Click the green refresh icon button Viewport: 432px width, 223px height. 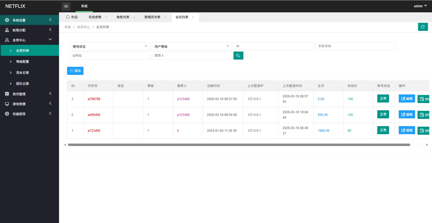coord(423,27)
